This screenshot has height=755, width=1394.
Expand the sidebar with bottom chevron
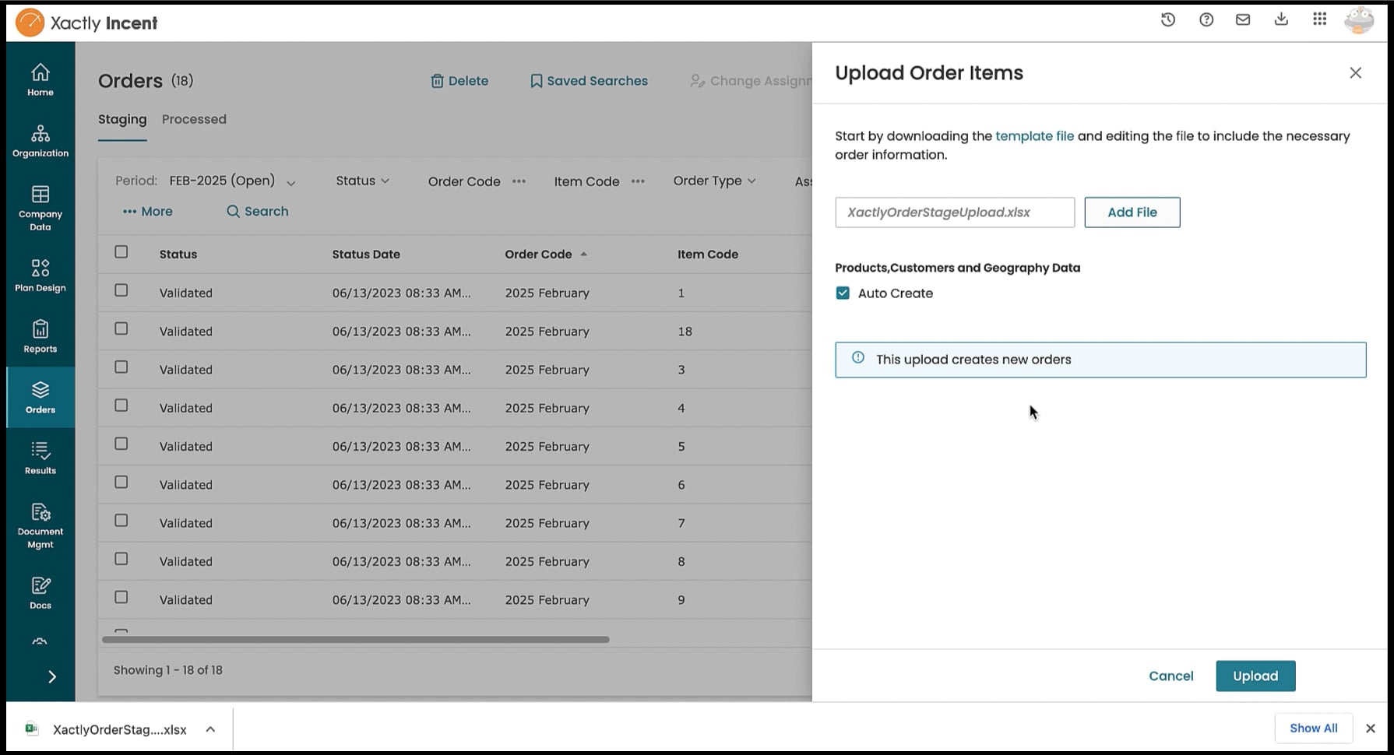(x=52, y=676)
